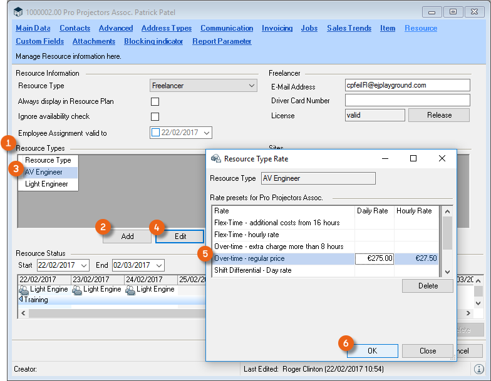The width and height of the screenshot is (491, 381).
Task: Click the Light Engineer icon on 22/02/2017
Action: [x=24, y=290]
